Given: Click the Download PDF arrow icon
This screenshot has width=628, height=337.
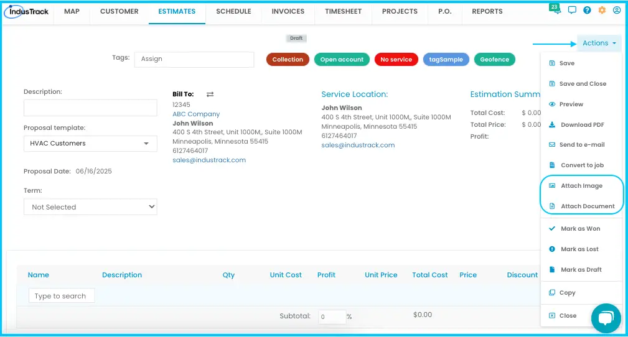Looking at the screenshot, I should (552, 124).
